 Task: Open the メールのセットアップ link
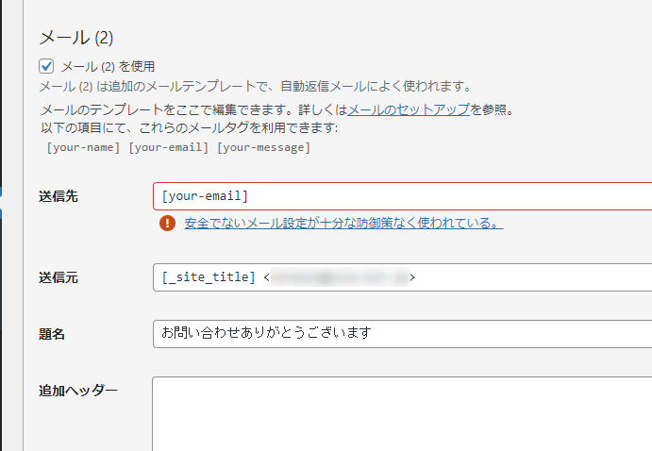[x=409, y=109]
